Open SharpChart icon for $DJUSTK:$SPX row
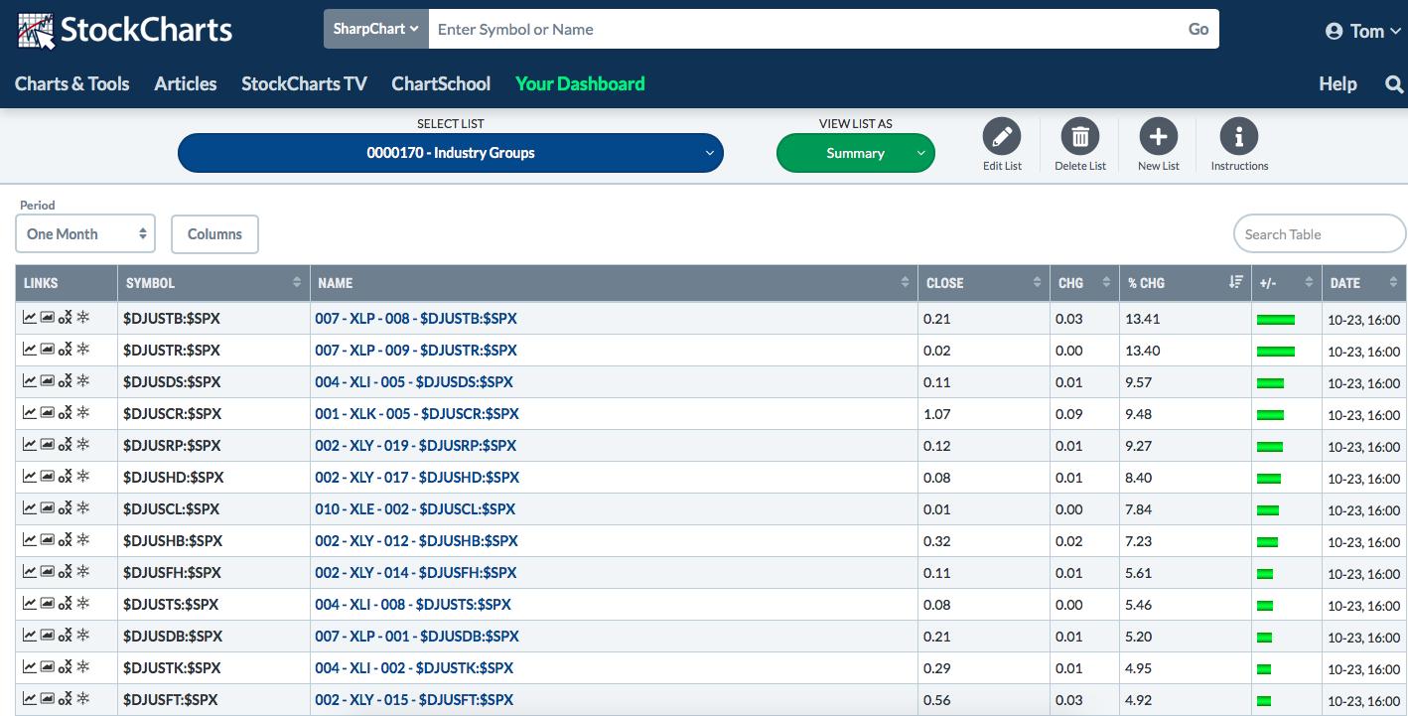 point(30,667)
